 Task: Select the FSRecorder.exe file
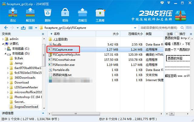click(x=64, y=65)
